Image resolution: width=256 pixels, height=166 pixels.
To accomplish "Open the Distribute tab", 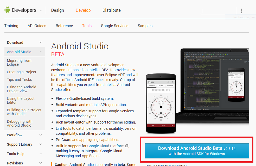I will tap(111, 10).
